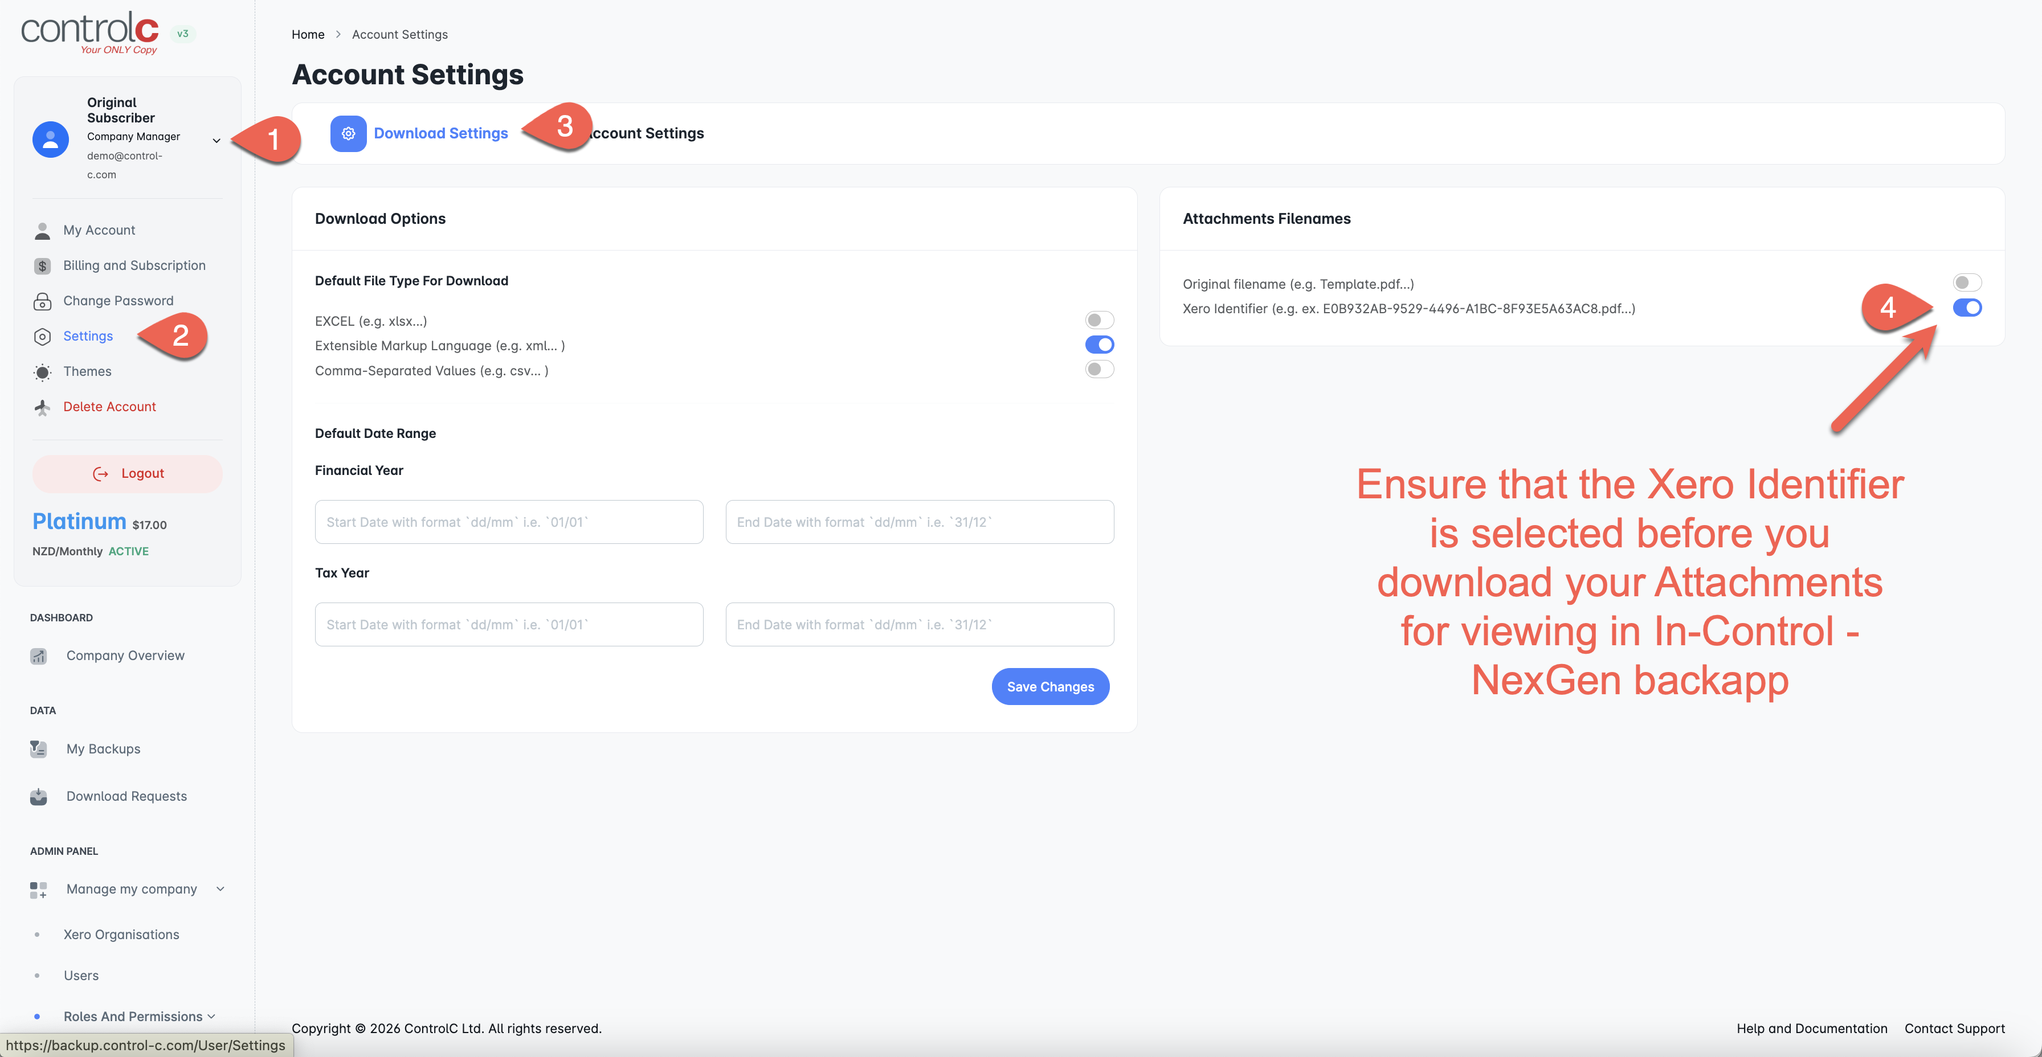Viewport: 2042px width, 1057px height.
Task: Click the Save Changes button
Action: (x=1050, y=687)
